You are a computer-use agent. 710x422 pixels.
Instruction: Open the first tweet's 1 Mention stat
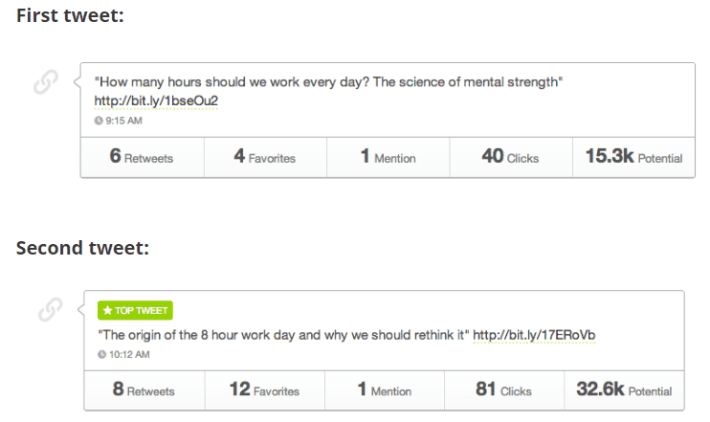(x=388, y=157)
